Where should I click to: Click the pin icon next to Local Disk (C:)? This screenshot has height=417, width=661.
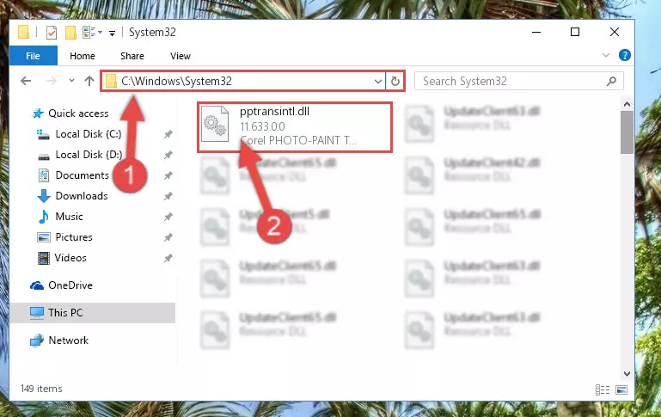168,134
